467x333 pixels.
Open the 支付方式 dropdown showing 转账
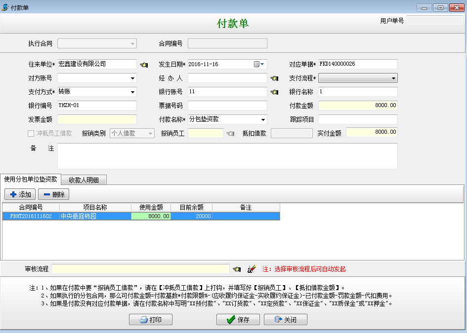click(x=132, y=92)
